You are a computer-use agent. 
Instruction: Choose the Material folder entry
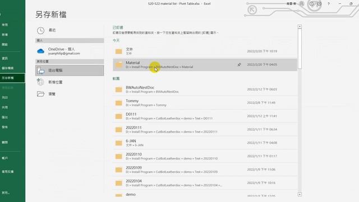(x=205, y=65)
